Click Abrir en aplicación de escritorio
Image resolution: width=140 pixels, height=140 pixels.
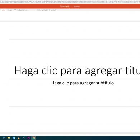(x=47, y=10)
